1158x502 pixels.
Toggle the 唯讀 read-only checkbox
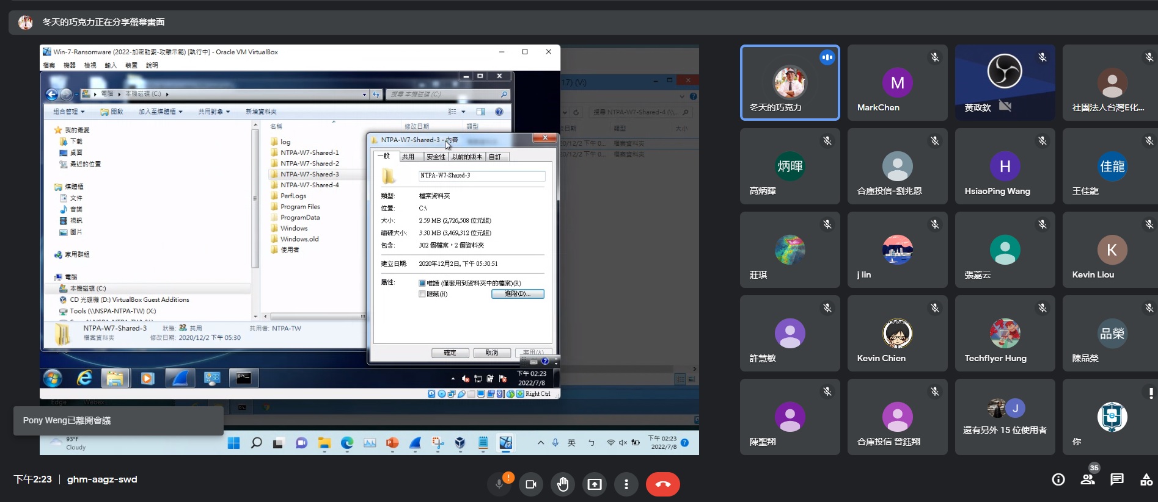pos(422,283)
